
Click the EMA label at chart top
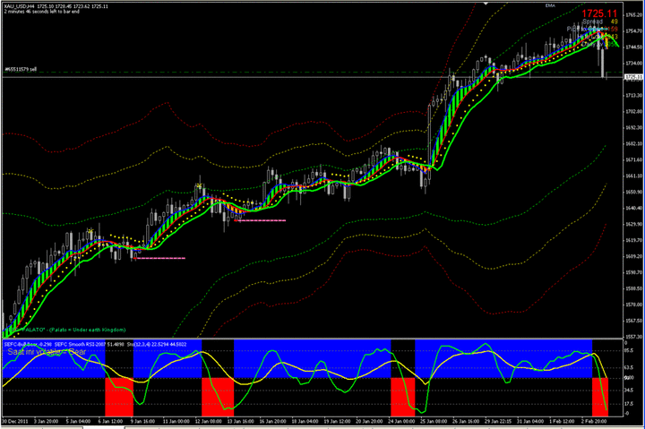coord(549,5)
